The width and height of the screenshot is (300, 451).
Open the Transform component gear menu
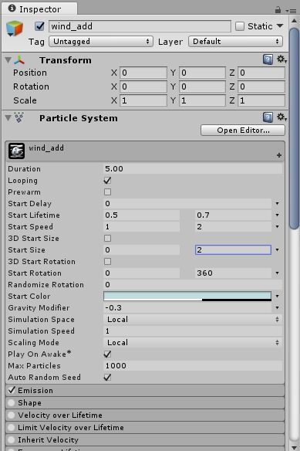(281, 59)
